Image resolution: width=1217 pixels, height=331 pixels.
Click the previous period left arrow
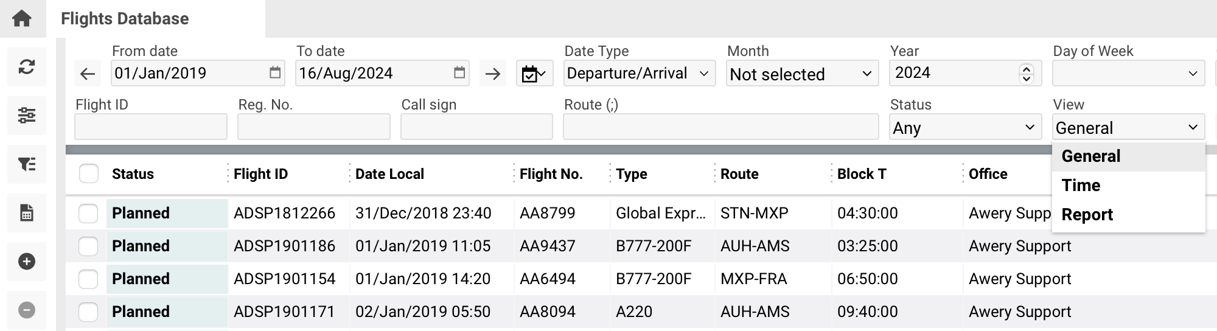pos(88,74)
